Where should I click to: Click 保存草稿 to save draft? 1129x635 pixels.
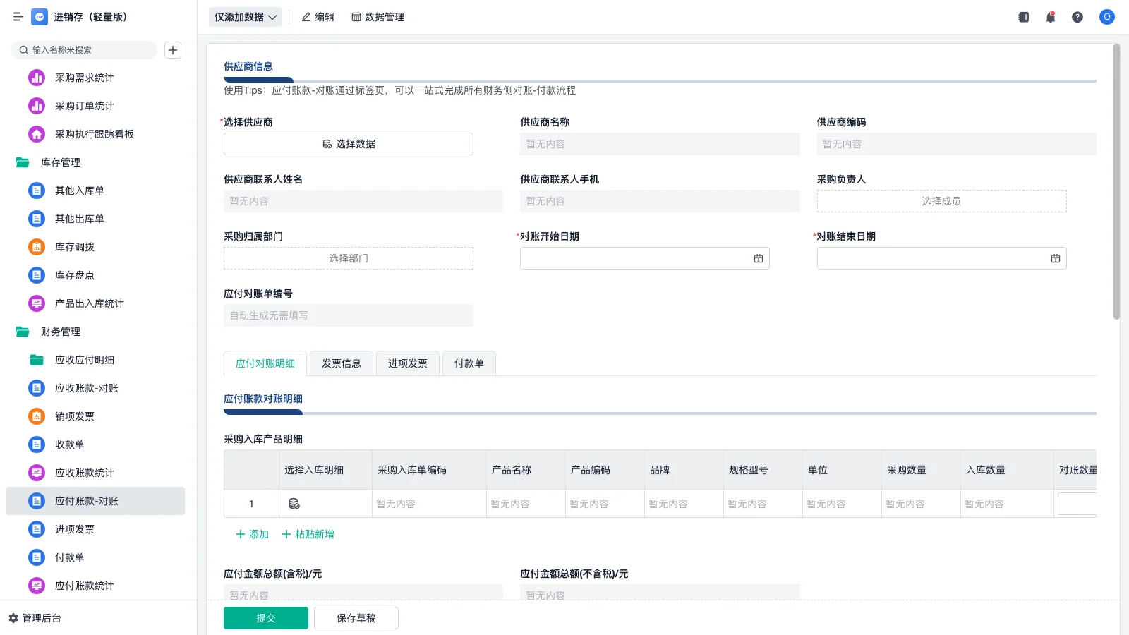[356, 617]
